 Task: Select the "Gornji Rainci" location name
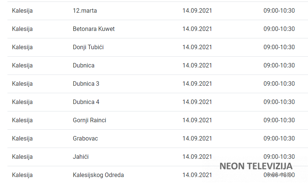click(90, 120)
